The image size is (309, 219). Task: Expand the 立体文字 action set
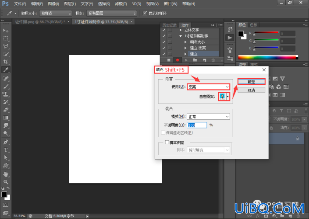tap(181, 30)
